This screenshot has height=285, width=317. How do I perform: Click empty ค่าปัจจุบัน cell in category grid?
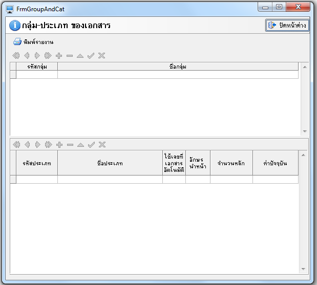276,180
